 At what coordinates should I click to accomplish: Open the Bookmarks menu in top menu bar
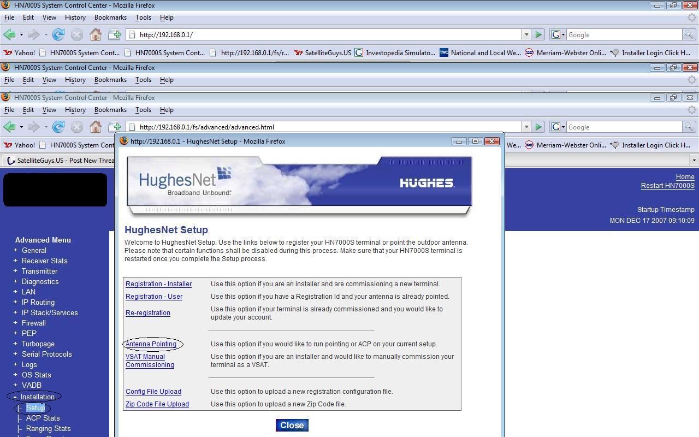(110, 17)
